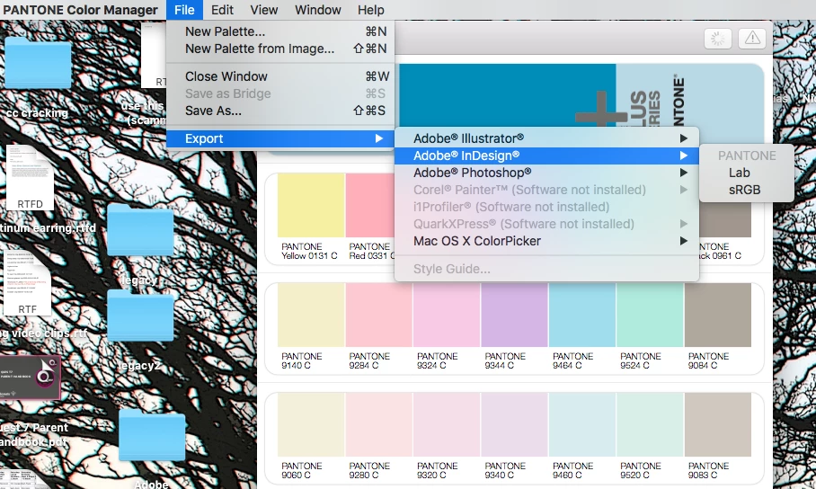816x489 pixels.
Task: Expand Mac OS X ColorPicker submenu
Action: (546, 241)
